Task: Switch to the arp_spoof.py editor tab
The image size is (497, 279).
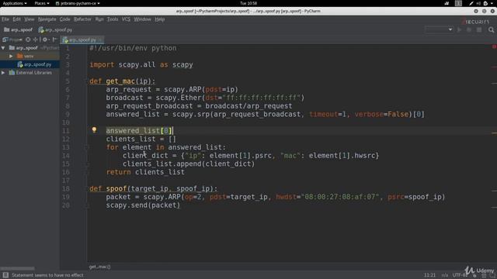Action: pos(82,40)
